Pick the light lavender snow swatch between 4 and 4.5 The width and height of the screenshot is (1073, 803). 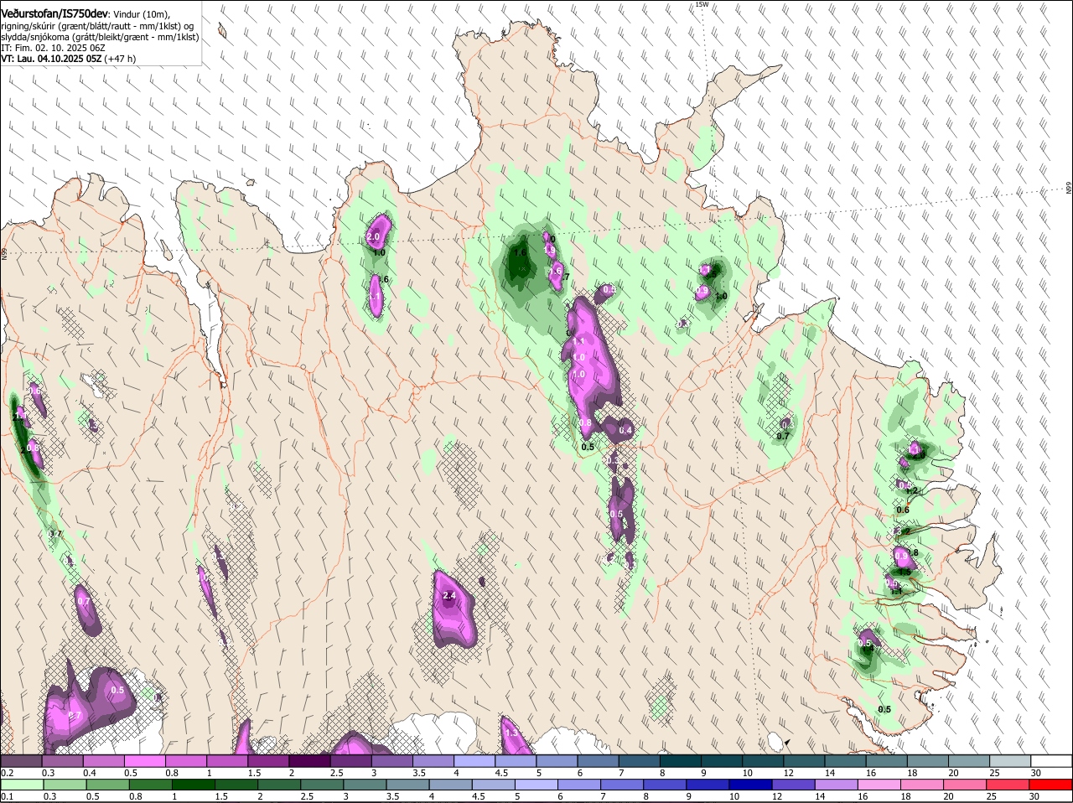[x=474, y=760]
